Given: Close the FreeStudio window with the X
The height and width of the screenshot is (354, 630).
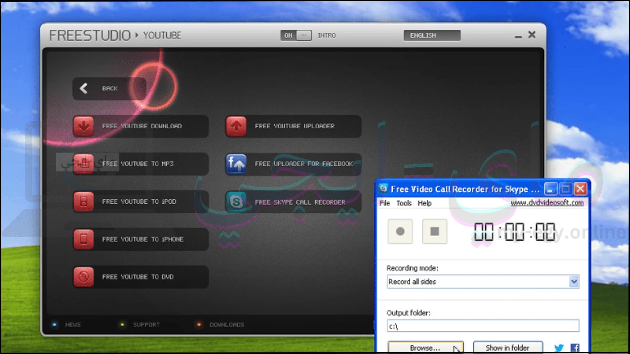Looking at the screenshot, I should (532, 35).
